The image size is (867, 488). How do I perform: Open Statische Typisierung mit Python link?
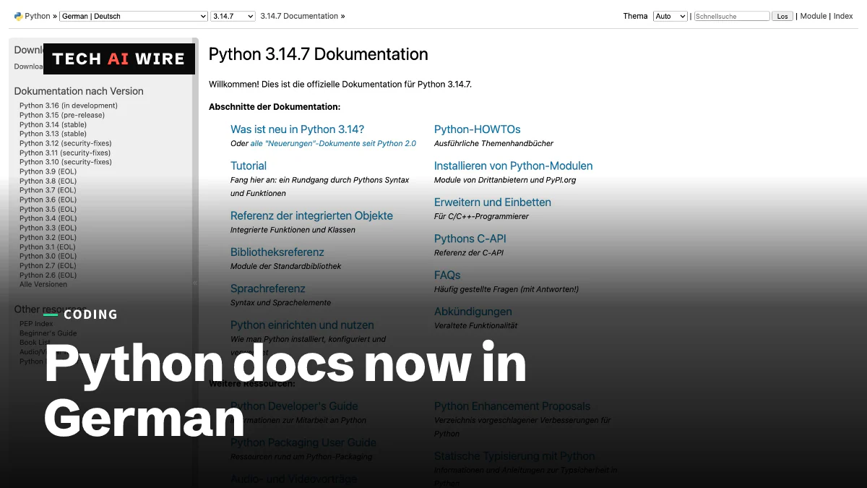(514, 456)
